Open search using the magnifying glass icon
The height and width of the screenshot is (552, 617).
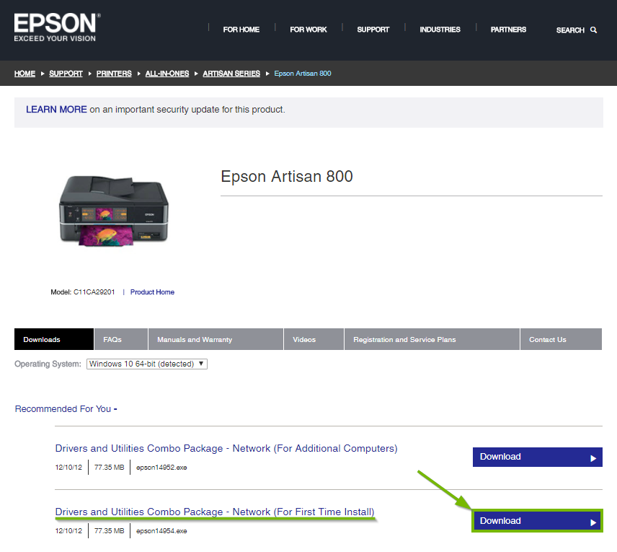[594, 30]
